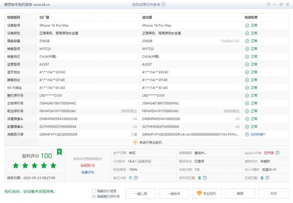This screenshot has width=293, height=203.
Task: Click the first green rating star
Action: pos(16,165)
